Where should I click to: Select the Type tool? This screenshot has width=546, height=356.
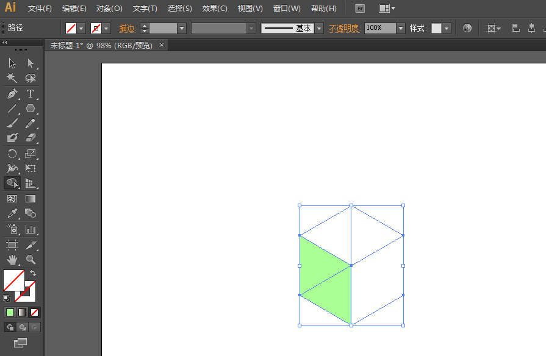pyautogui.click(x=31, y=94)
